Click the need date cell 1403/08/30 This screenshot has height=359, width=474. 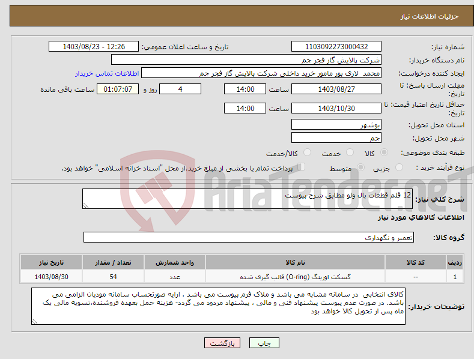point(51,277)
